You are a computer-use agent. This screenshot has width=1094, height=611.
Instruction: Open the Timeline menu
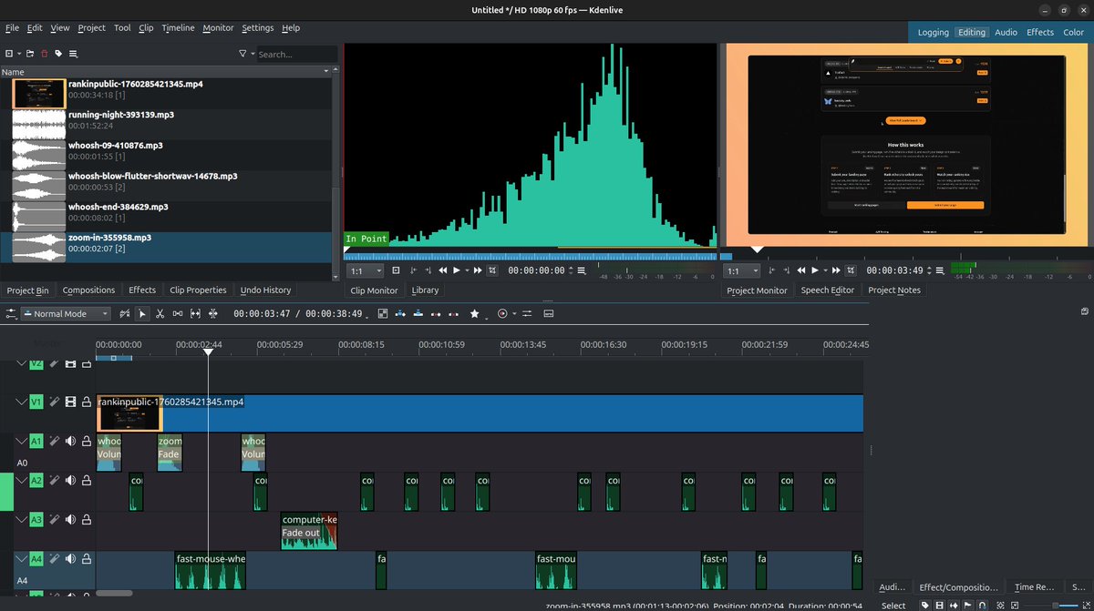click(178, 28)
